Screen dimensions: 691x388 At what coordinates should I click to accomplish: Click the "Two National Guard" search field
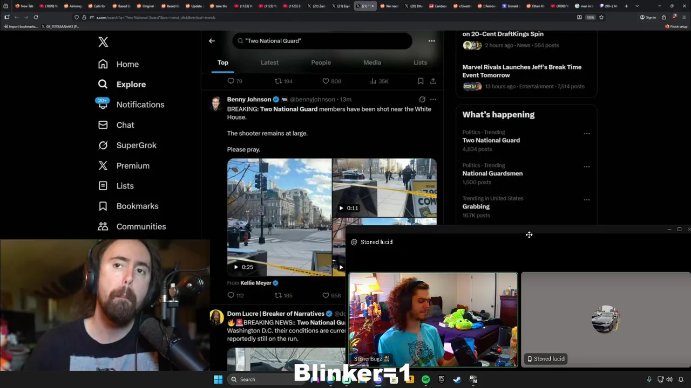[x=322, y=41]
